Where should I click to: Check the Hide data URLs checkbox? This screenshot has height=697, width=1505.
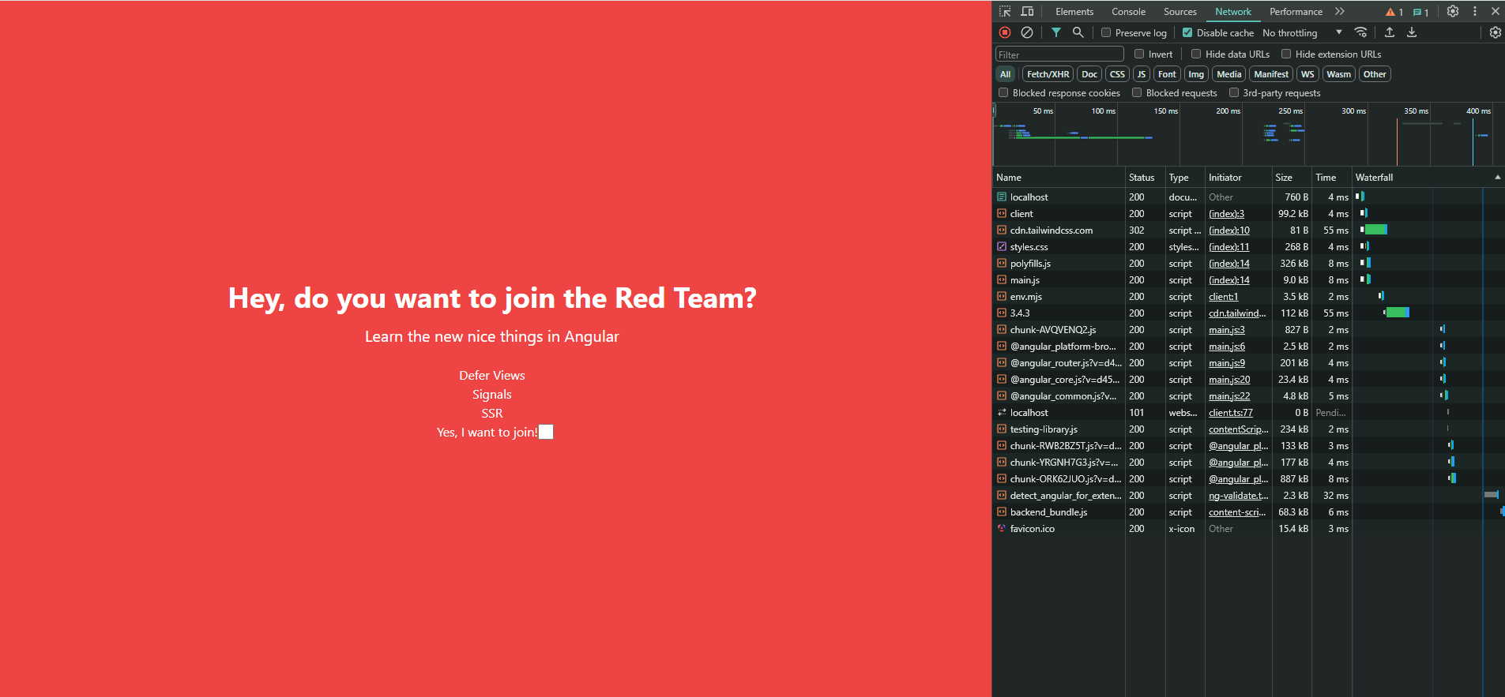[1196, 54]
